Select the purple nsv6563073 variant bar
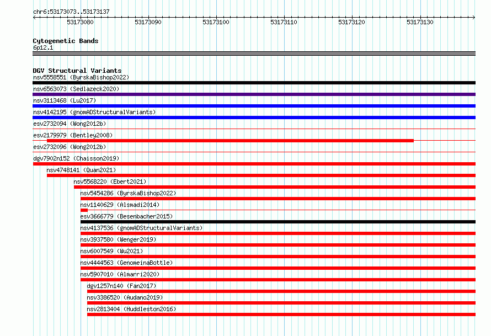Screen dimensions: 491x336 (254, 94)
